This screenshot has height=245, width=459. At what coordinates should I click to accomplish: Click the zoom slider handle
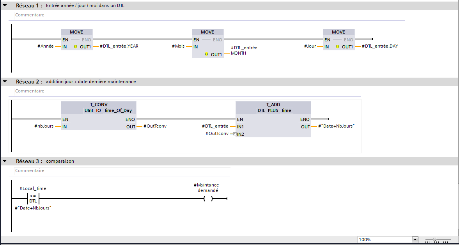pos(434,240)
